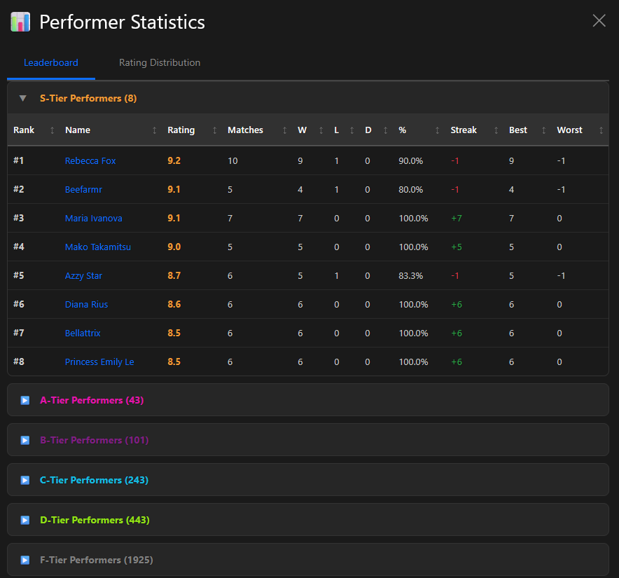This screenshot has height=578, width=619.
Task: Sort the table by Matches column
Action: coord(284,130)
